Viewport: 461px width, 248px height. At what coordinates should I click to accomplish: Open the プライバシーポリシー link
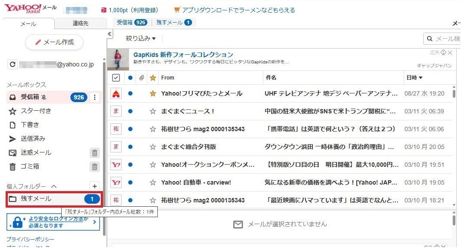[x=30, y=239]
